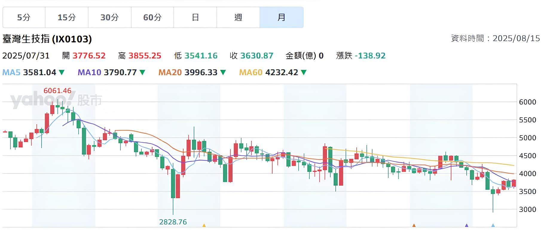Click the last candlestick at the chart's right edge
The height and width of the screenshot is (234, 553).
point(514,183)
